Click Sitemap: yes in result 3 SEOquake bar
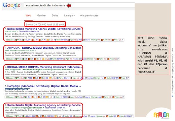Screen dimensions: 175x121 (99, 78)
